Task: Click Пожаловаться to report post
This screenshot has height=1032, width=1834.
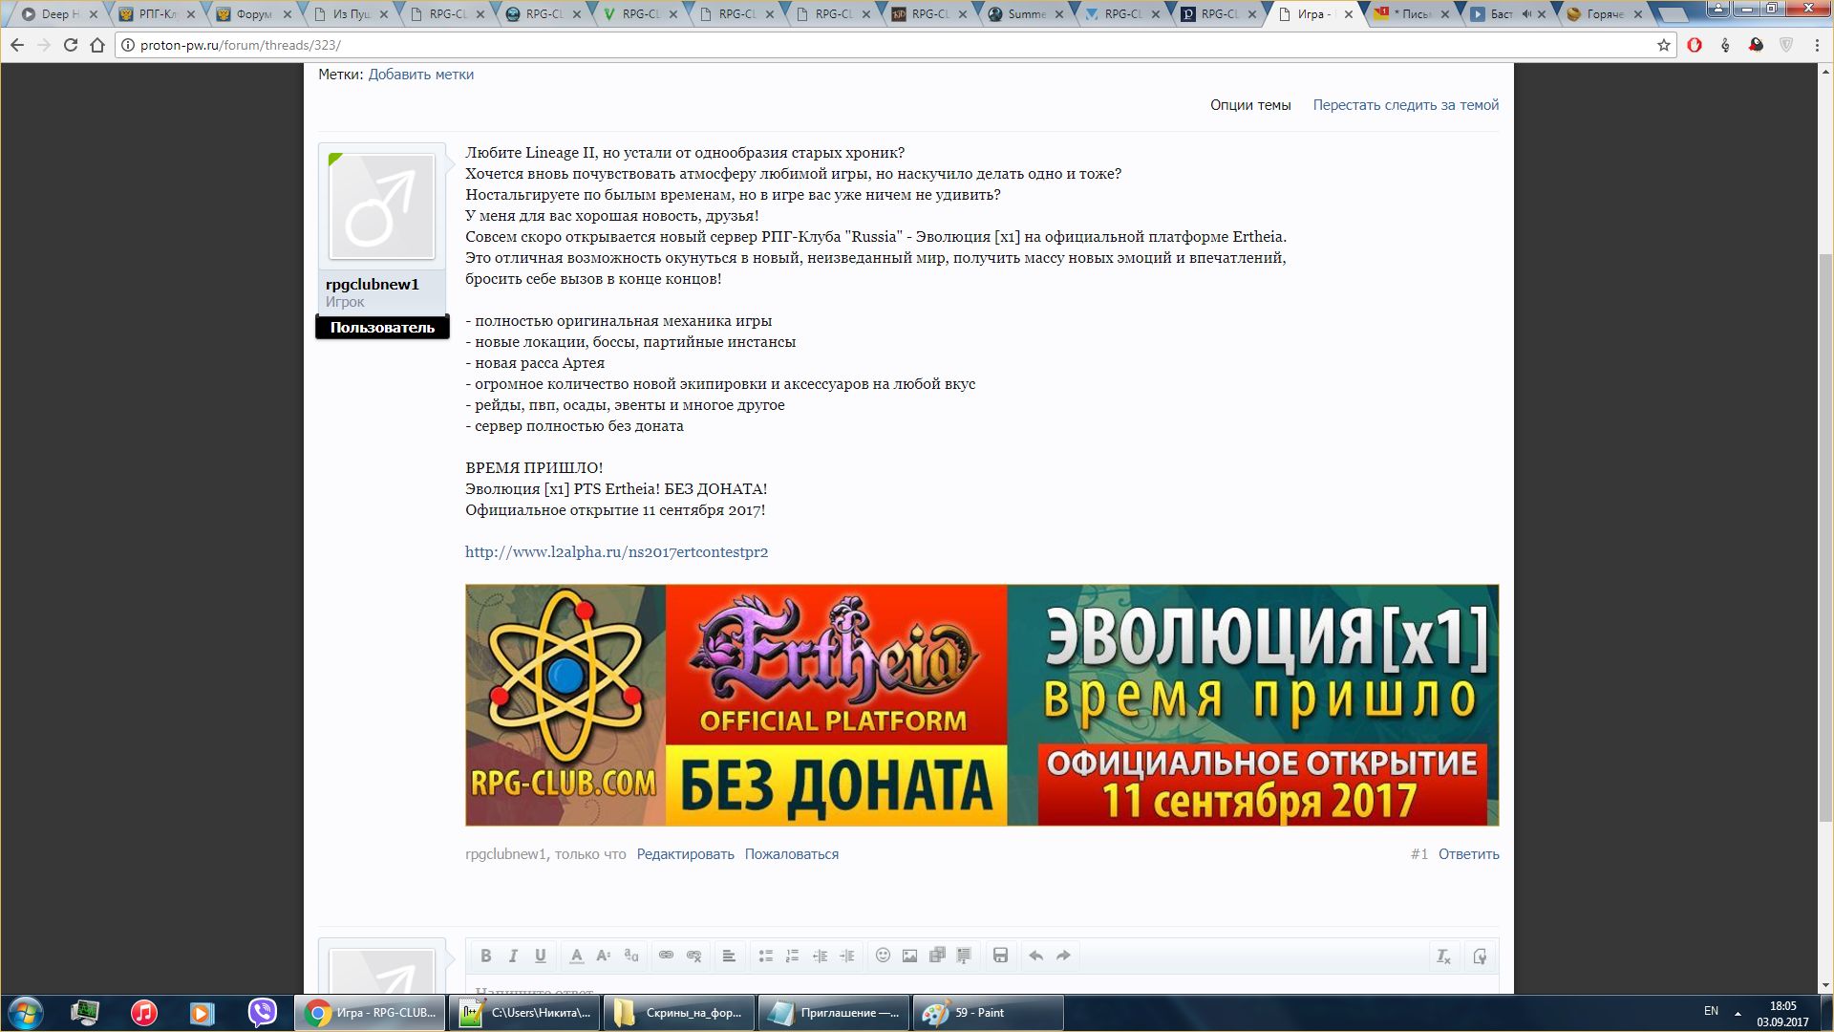Action: tap(791, 854)
